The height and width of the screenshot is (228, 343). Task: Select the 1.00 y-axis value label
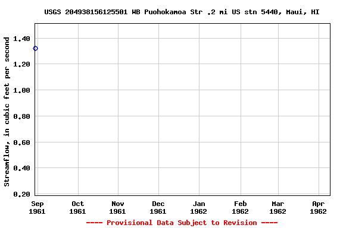coord(21,90)
